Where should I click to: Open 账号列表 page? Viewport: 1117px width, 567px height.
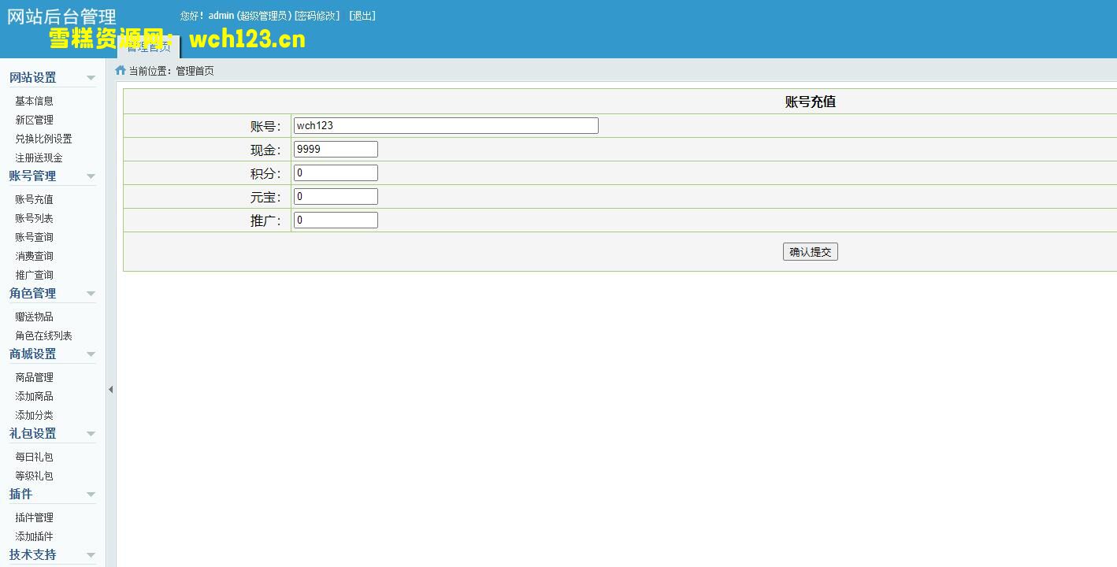tap(35, 218)
